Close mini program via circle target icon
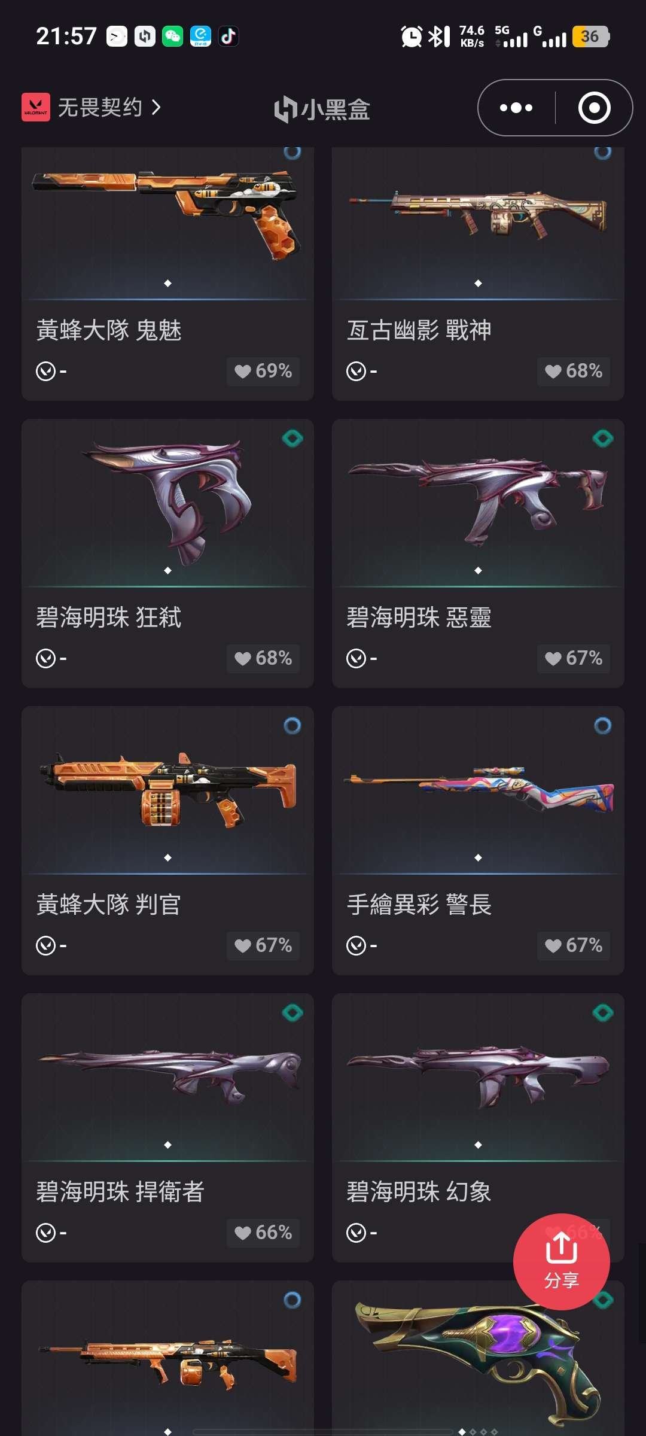 tap(594, 108)
